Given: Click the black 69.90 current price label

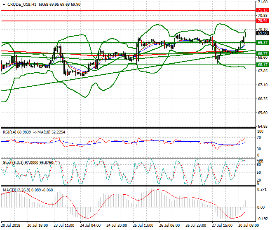Looking at the screenshot, I should pyautogui.click(x=263, y=33).
